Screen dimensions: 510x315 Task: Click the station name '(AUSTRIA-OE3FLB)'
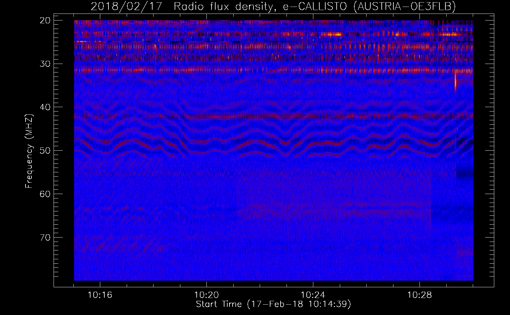(x=404, y=6)
